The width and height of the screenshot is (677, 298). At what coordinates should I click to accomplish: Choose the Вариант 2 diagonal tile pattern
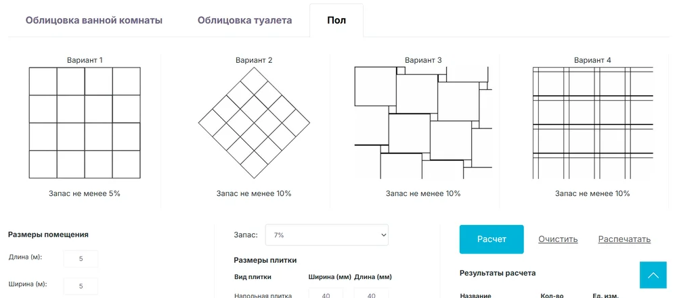pos(254,123)
